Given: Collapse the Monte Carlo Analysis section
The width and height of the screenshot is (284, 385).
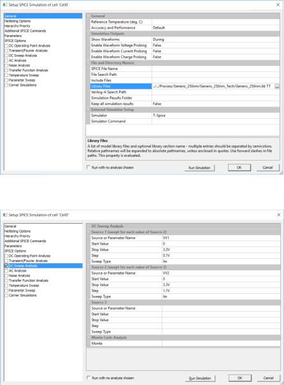Looking at the screenshot, I should tap(89, 338).
